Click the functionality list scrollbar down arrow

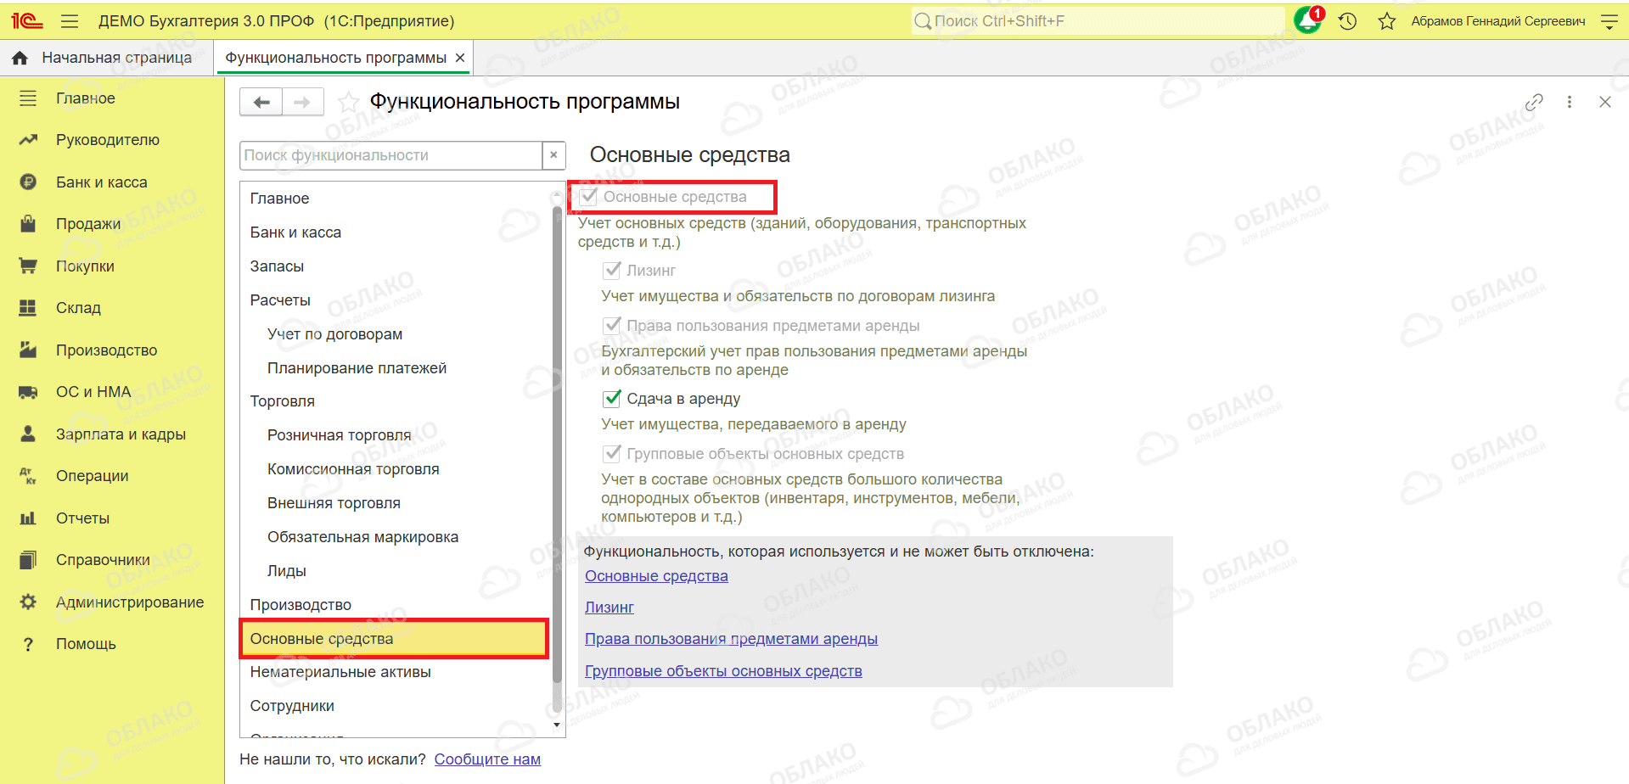(x=557, y=725)
